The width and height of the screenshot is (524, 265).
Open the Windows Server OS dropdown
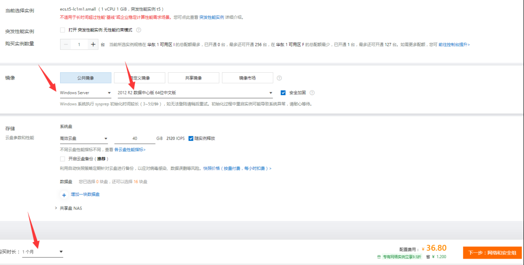coord(85,92)
